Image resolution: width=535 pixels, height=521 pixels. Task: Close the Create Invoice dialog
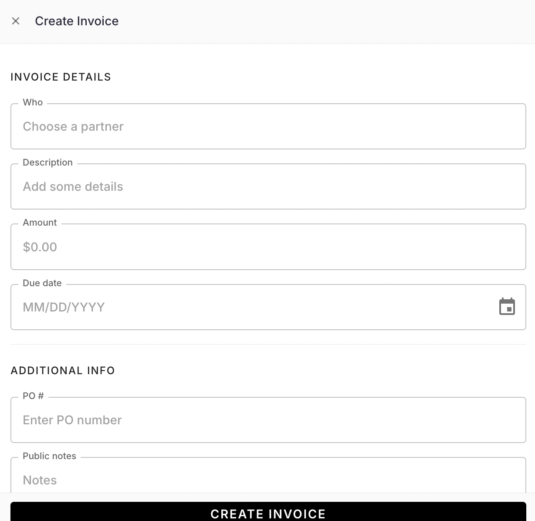coord(16,21)
